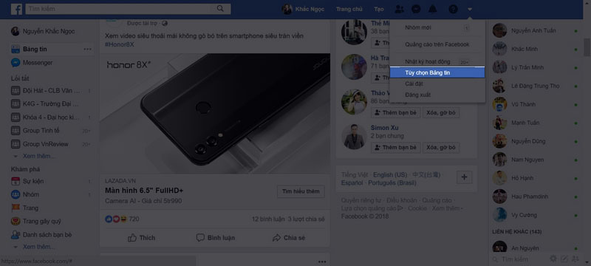Click Thích like button on post
Screen dimensions: 591x266
click(x=141, y=238)
